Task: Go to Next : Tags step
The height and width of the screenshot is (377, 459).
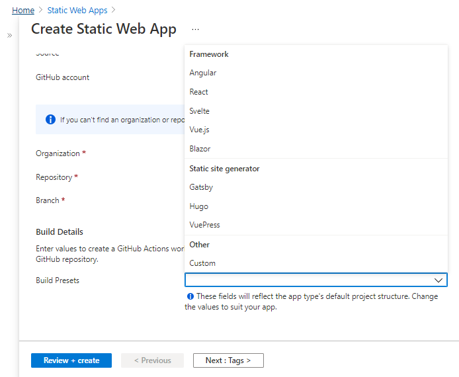Action: pyautogui.click(x=228, y=360)
